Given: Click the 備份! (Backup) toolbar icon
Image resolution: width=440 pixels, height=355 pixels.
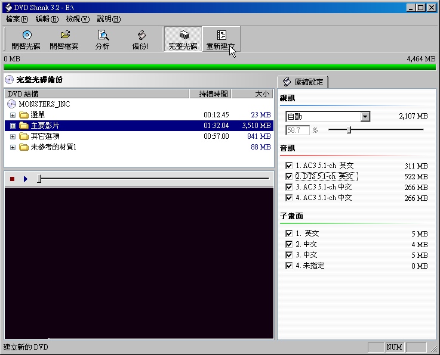Looking at the screenshot, I should [141, 35].
